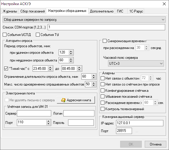Disable the "Тихий час" checkbox

coord(6,68)
